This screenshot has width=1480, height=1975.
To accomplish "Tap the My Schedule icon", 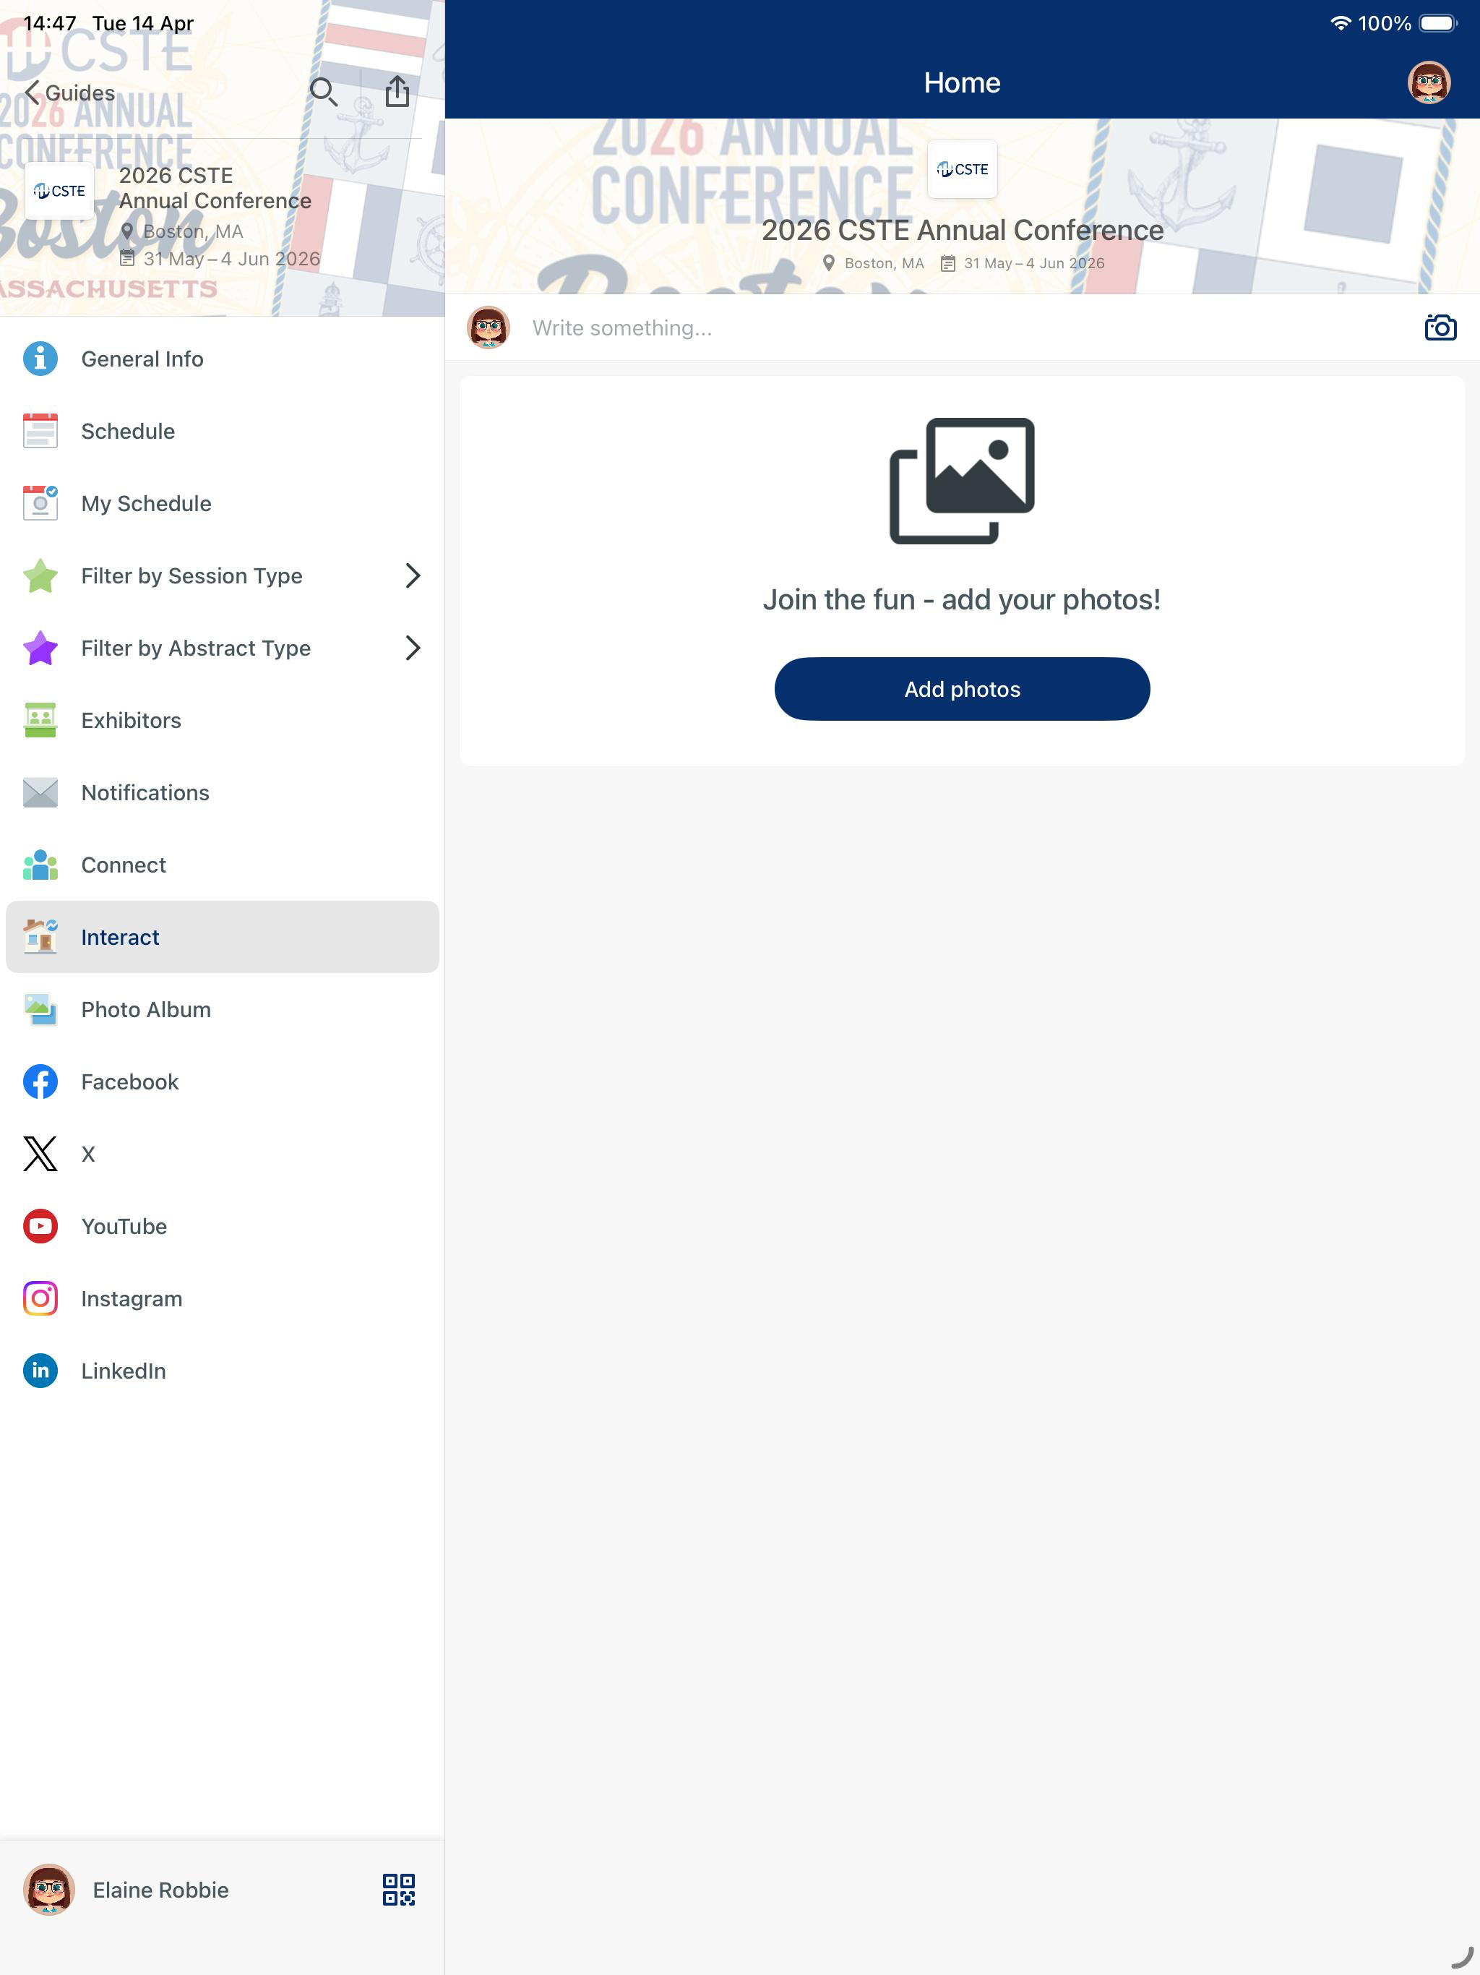I will click(x=40, y=504).
